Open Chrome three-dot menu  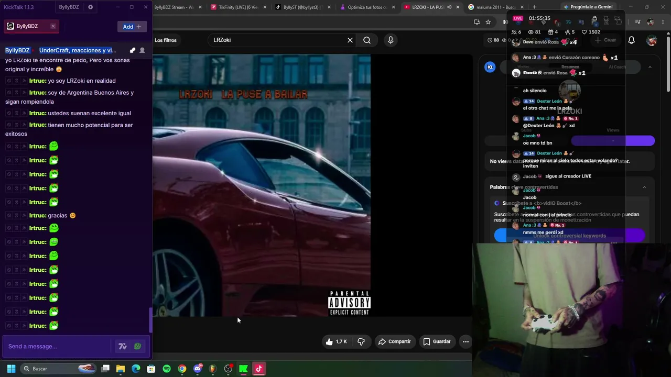(x=662, y=22)
